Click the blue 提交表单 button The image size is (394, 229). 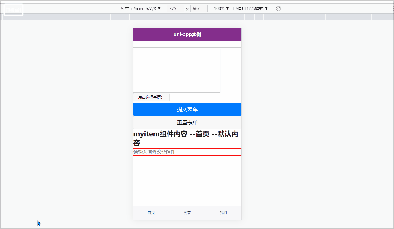click(x=187, y=109)
